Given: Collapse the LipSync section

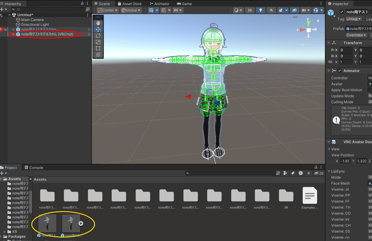Looking at the screenshot, I should point(329,171).
